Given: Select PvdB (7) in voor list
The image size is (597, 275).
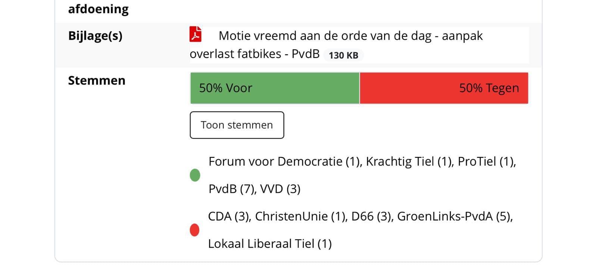Looking at the screenshot, I should click(x=231, y=189).
